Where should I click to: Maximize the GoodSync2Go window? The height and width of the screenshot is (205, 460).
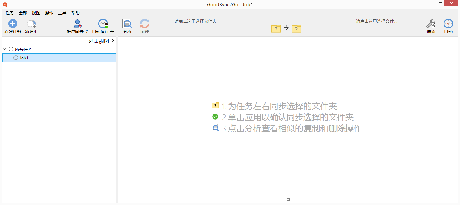440,4
